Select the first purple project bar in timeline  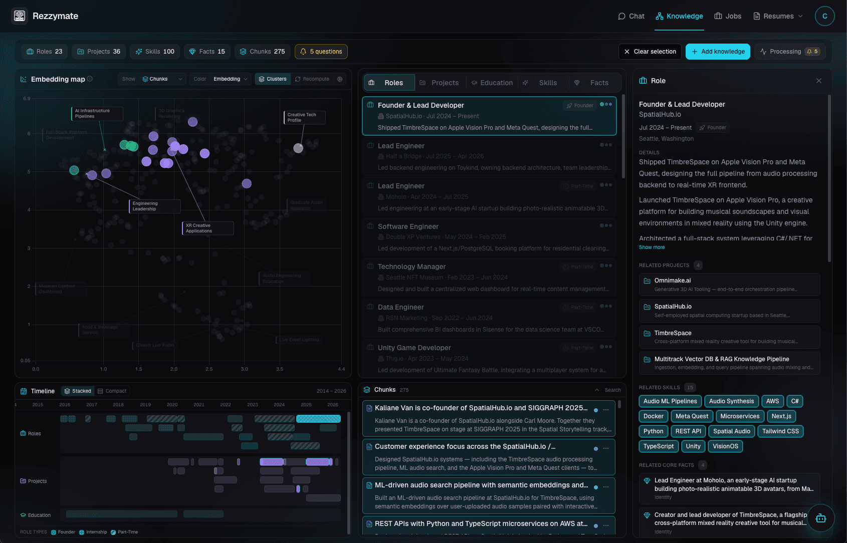[272, 462]
